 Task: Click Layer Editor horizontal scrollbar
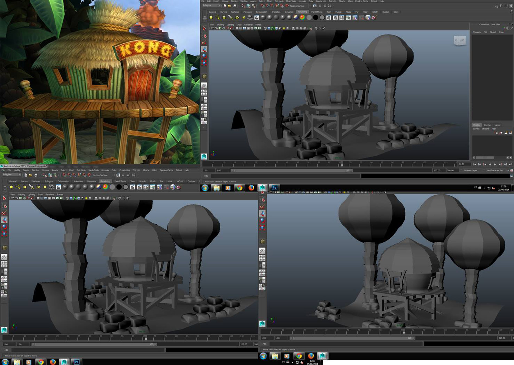pyautogui.click(x=492, y=158)
